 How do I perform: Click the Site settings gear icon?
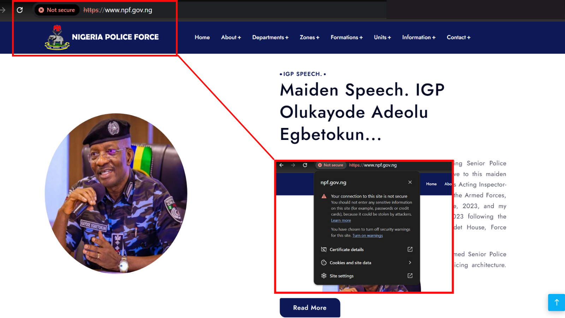coord(324,276)
